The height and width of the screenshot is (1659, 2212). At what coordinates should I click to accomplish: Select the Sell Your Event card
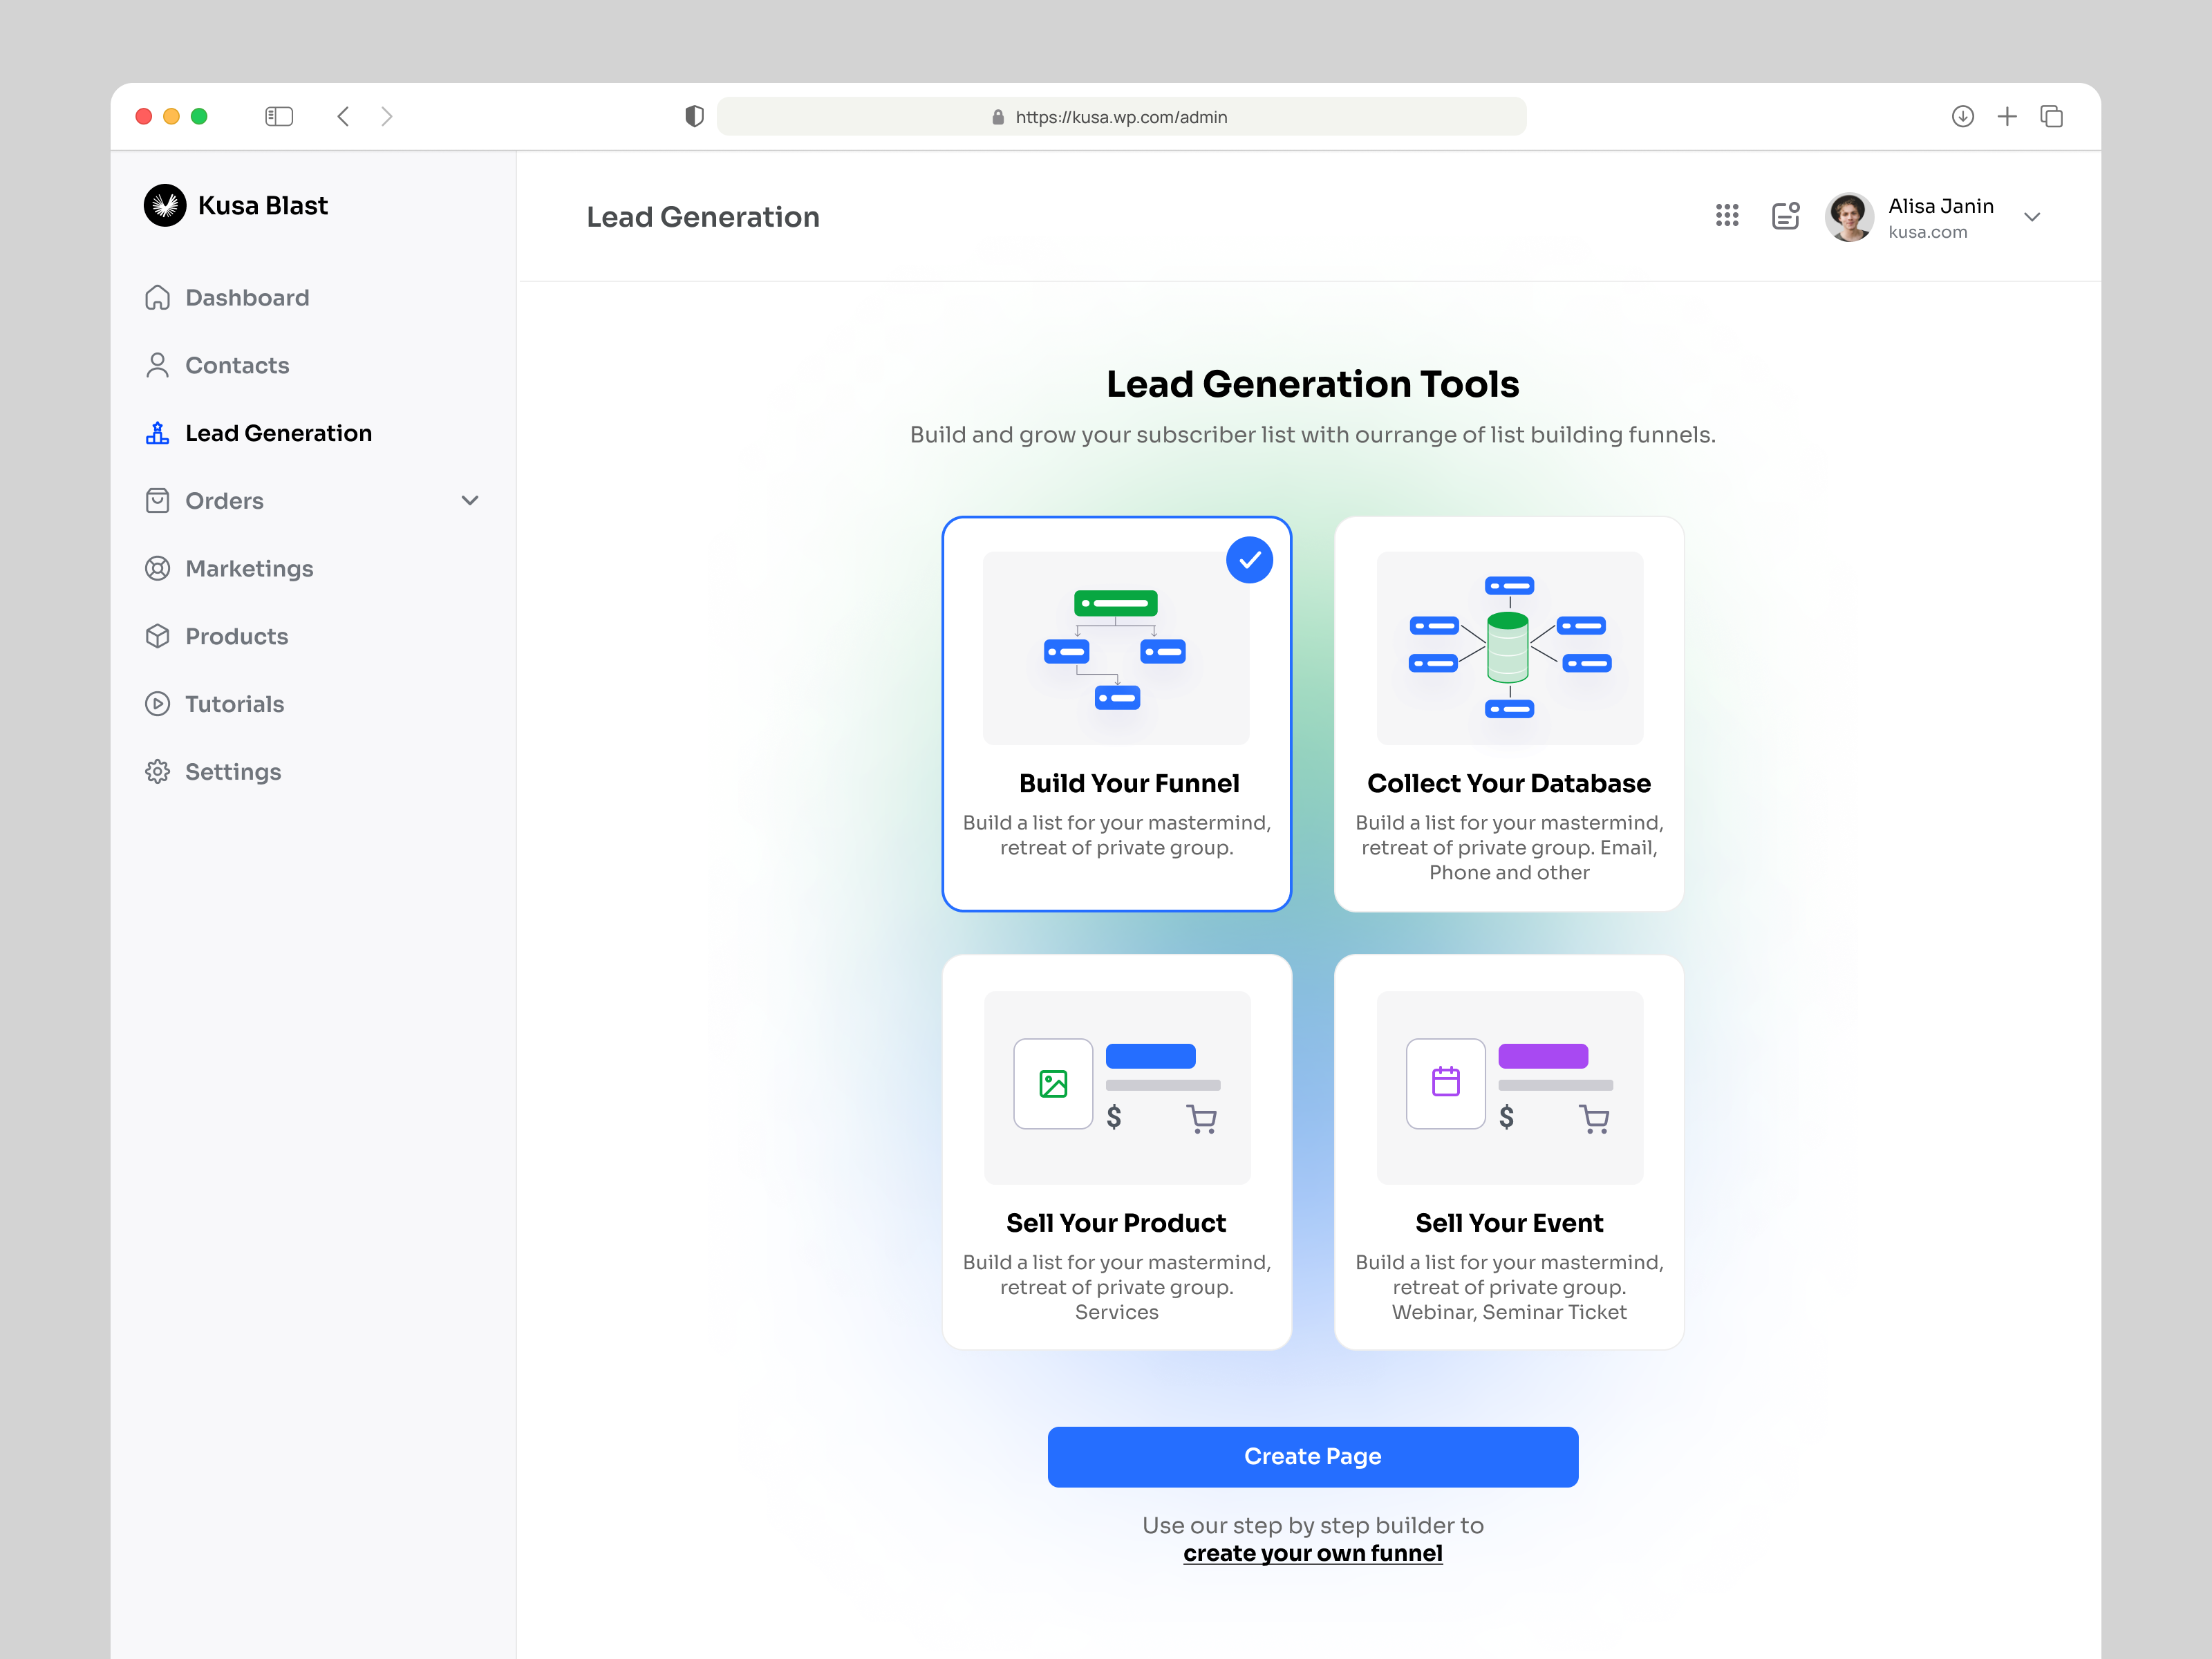click(1509, 1150)
